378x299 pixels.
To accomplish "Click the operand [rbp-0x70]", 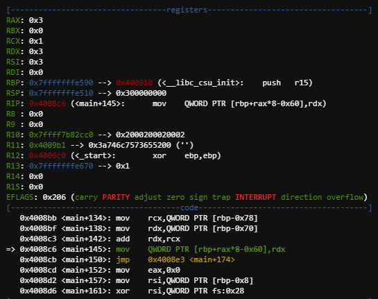I will (x=235, y=228).
